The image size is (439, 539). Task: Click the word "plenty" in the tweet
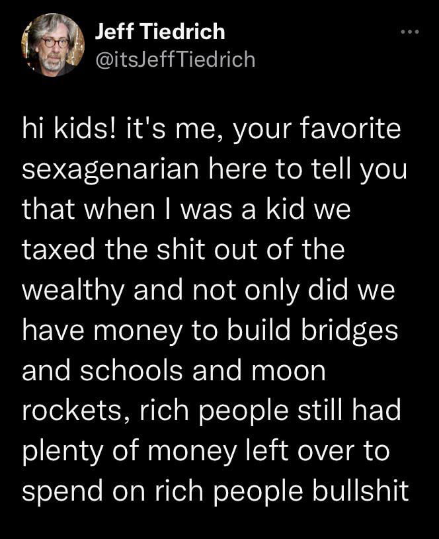click(x=63, y=452)
